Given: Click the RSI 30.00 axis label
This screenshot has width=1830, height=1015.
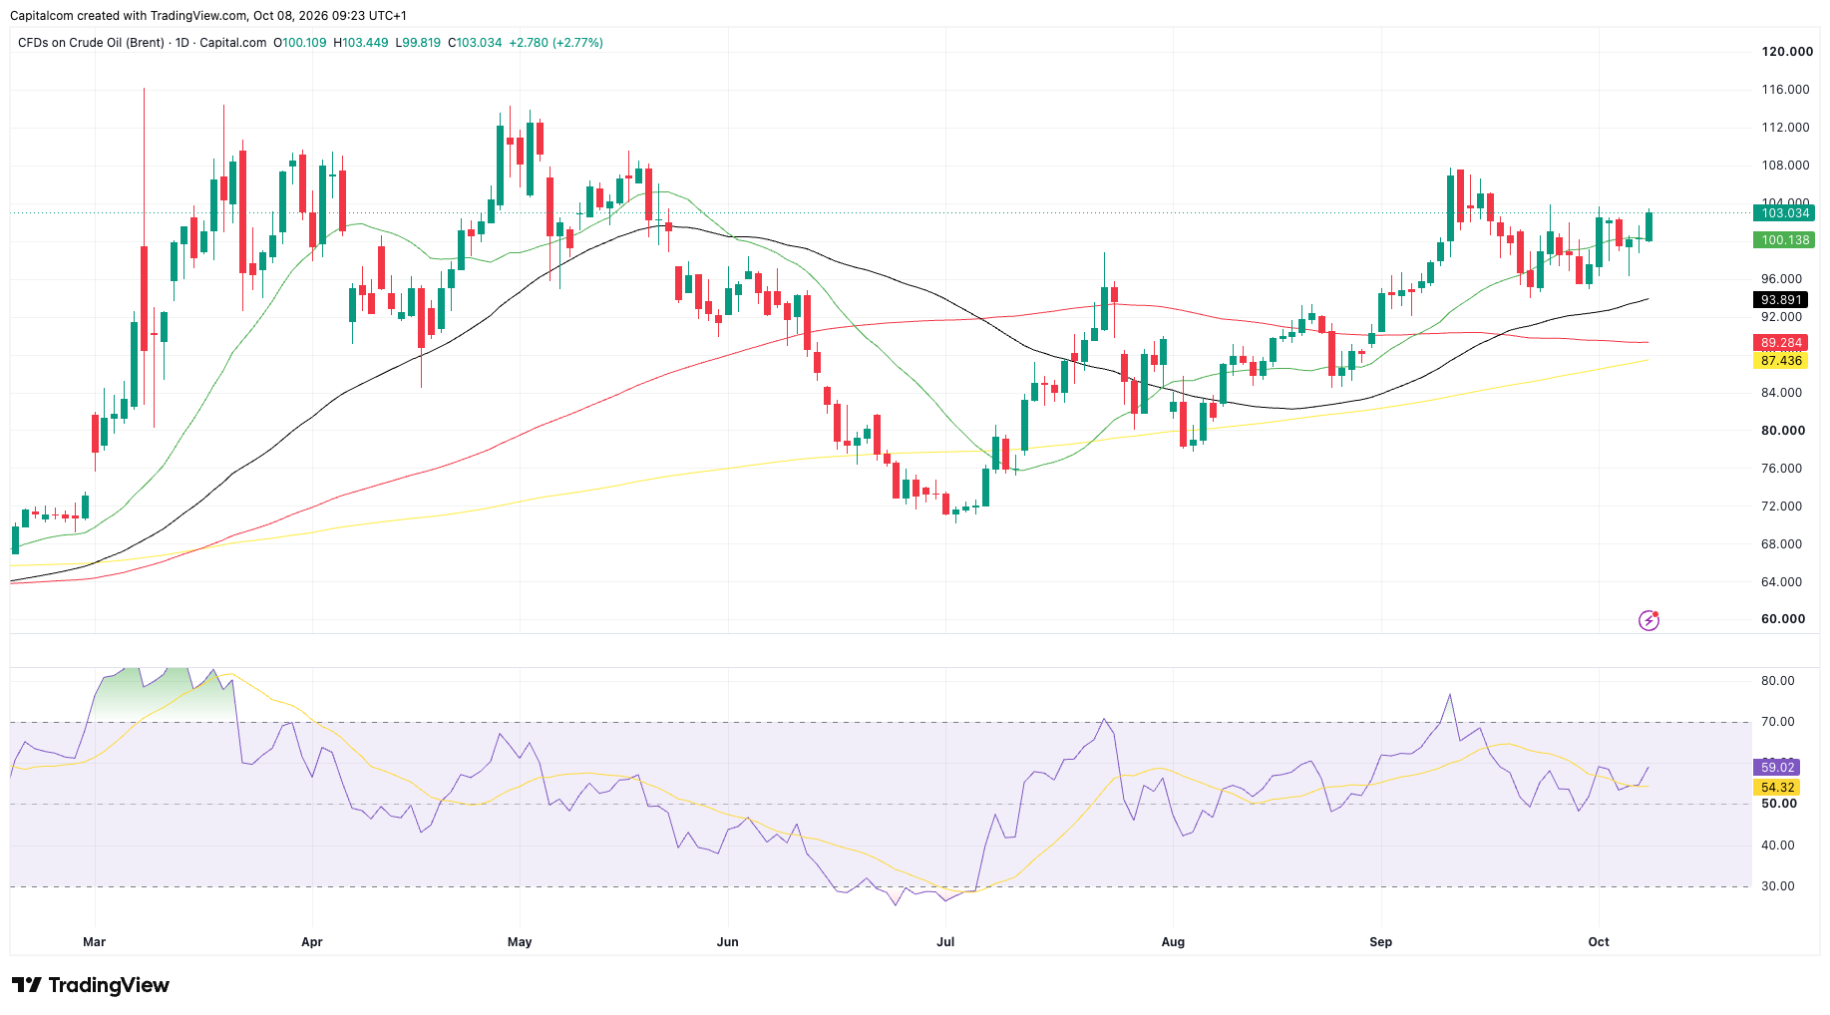Looking at the screenshot, I should coord(1778,886).
